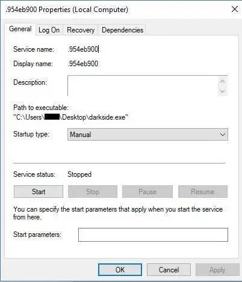Click the Service name text .954eb900
Screen dimensions: 242x282
coord(83,49)
